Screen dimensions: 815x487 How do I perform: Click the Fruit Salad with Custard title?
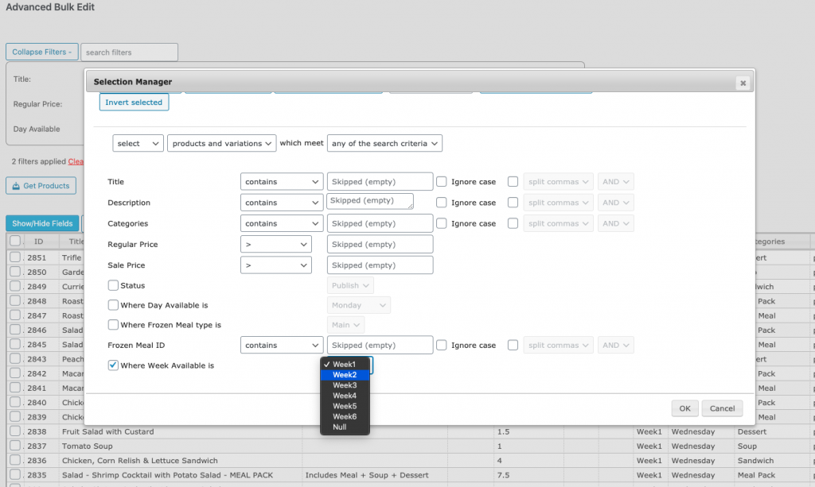click(x=107, y=431)
